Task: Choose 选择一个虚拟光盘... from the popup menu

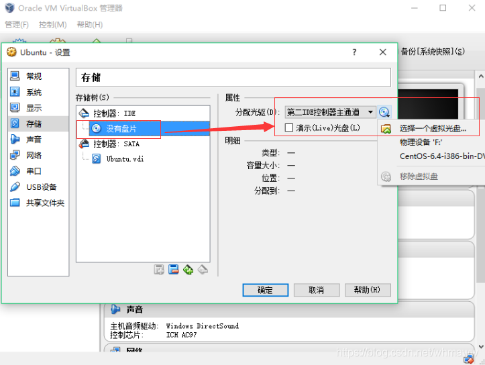Action: tap(431, 128)
